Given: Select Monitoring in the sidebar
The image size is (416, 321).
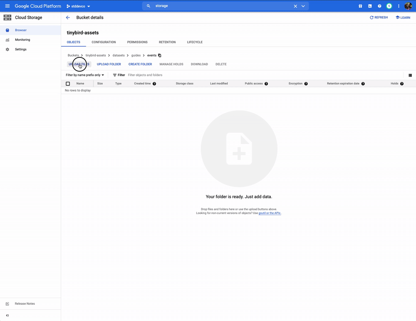Looking at the screenshot, I should 30,40.
